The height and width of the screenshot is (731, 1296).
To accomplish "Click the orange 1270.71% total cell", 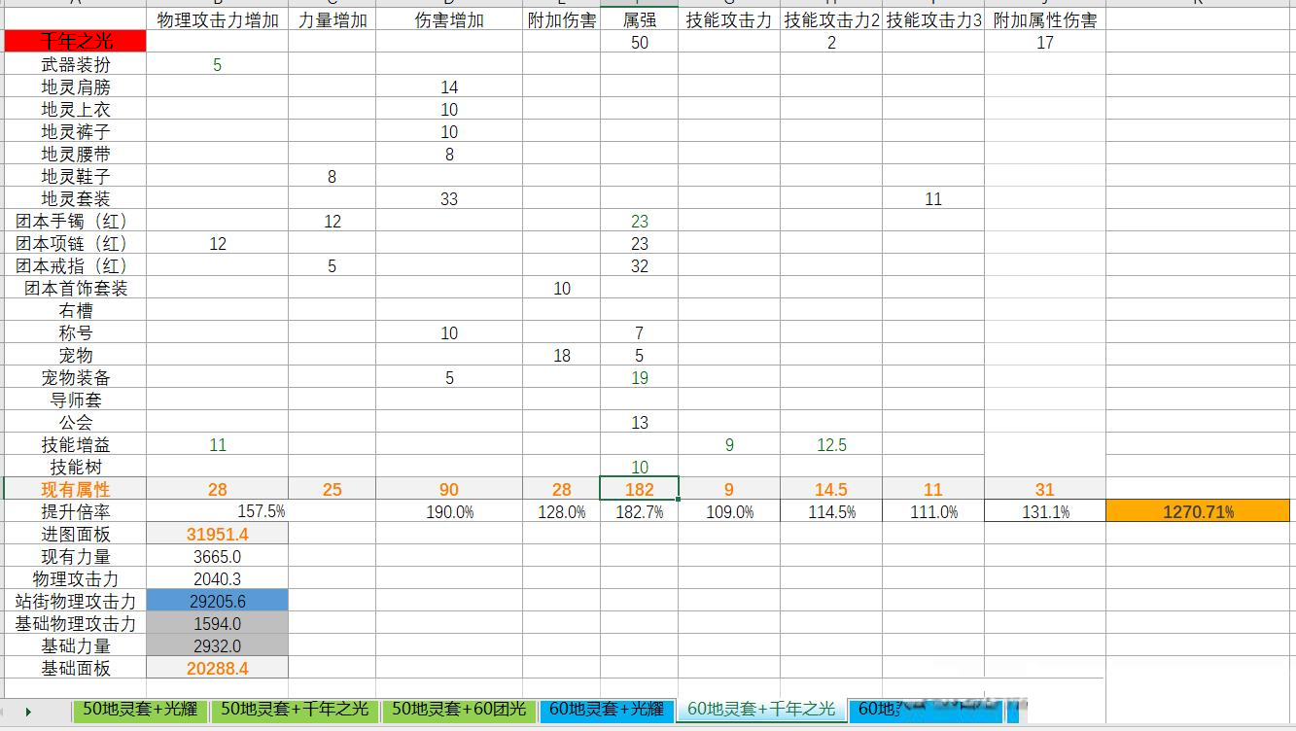I will (x=1198, y=511).
